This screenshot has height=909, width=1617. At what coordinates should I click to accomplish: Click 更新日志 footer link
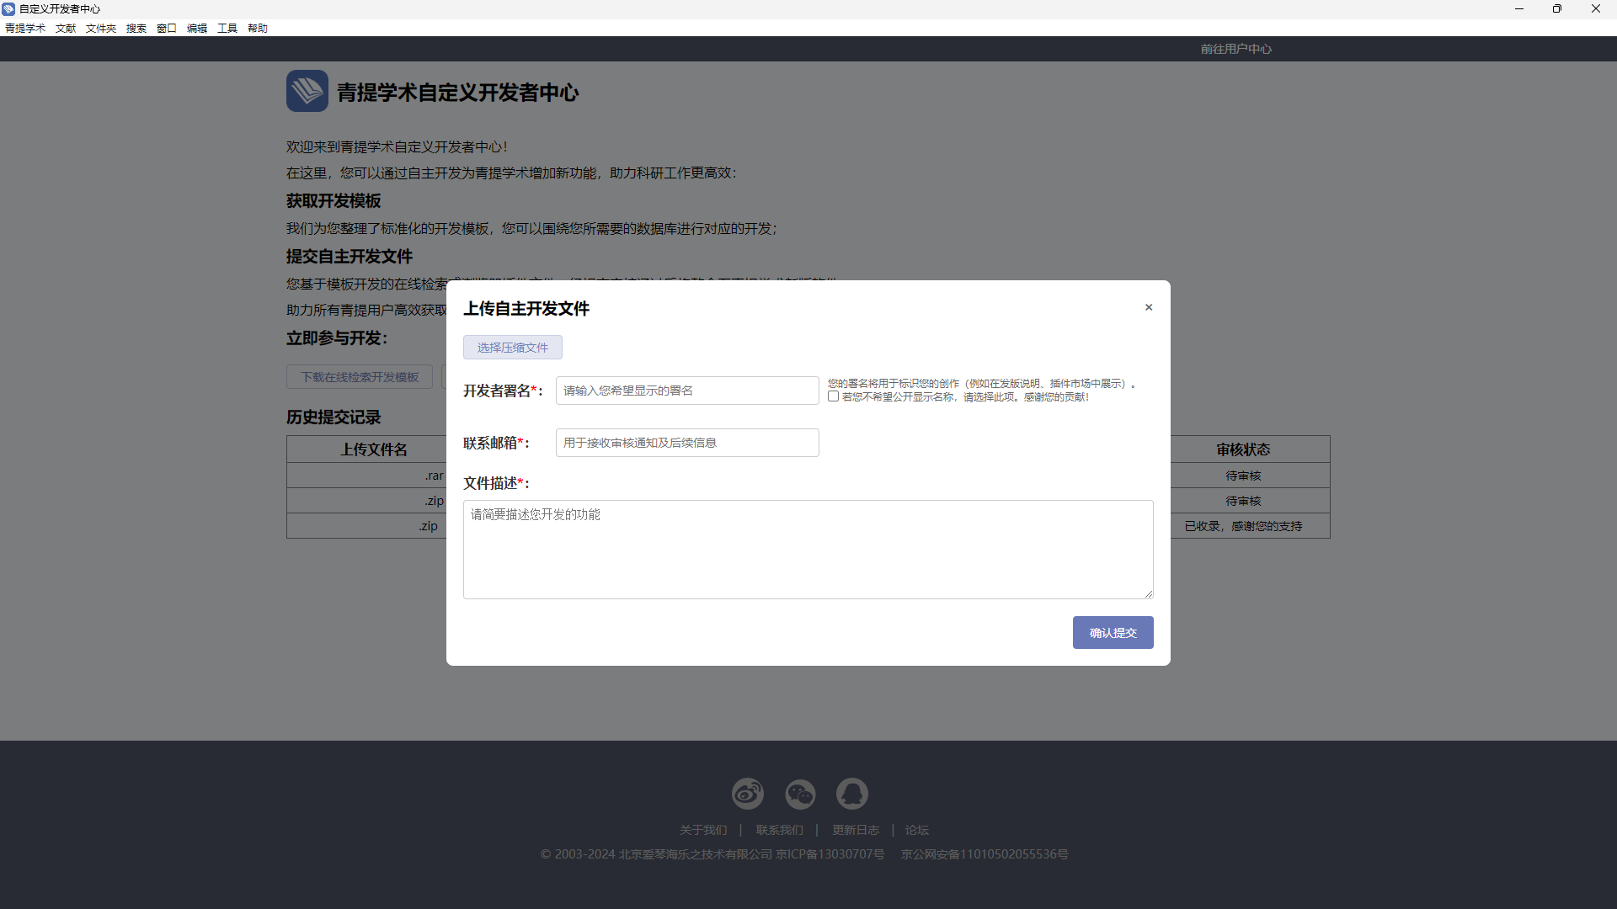pos(855,830)
